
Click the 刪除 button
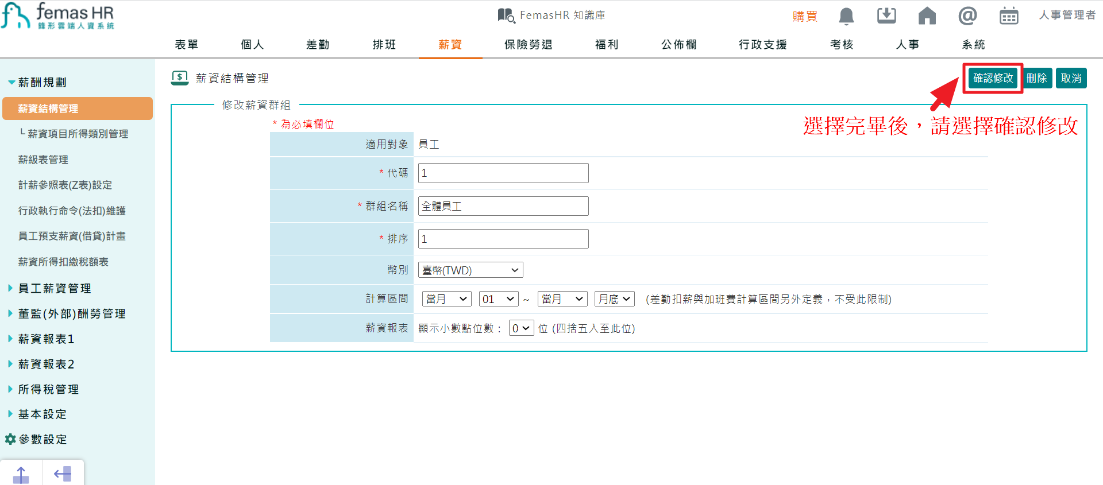coord(1037,78)
